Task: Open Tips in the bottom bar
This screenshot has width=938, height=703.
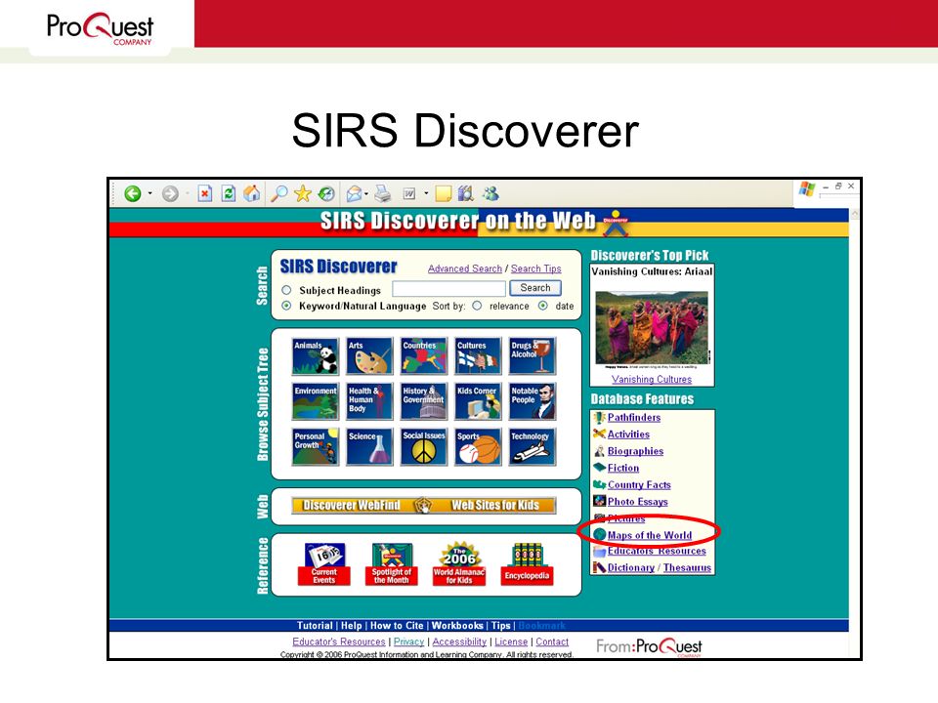Action: point(500,625)
